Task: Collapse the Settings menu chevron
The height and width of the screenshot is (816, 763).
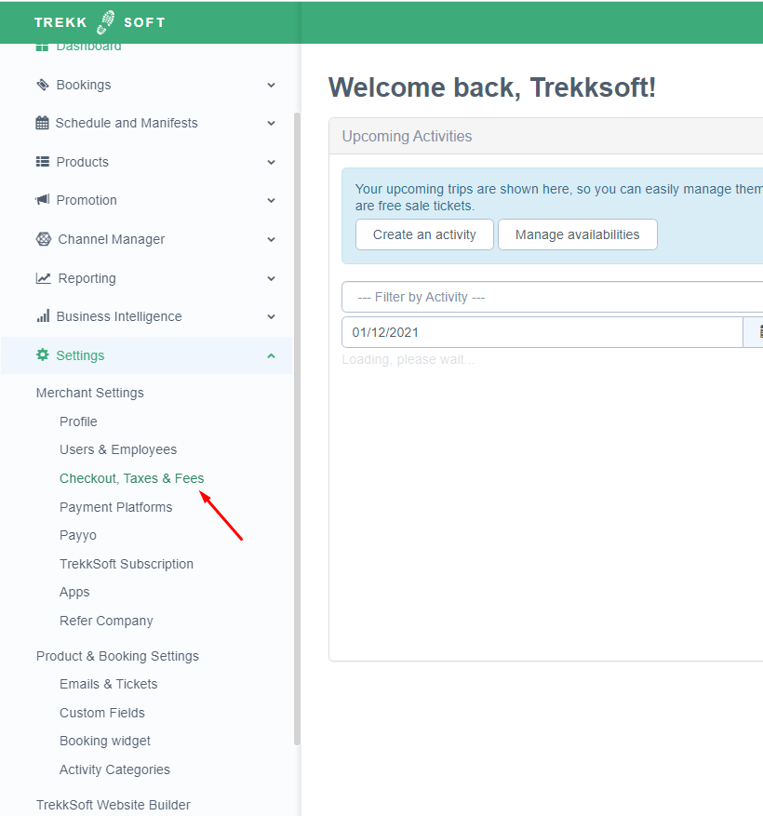Action: click(x=271, y=356)
